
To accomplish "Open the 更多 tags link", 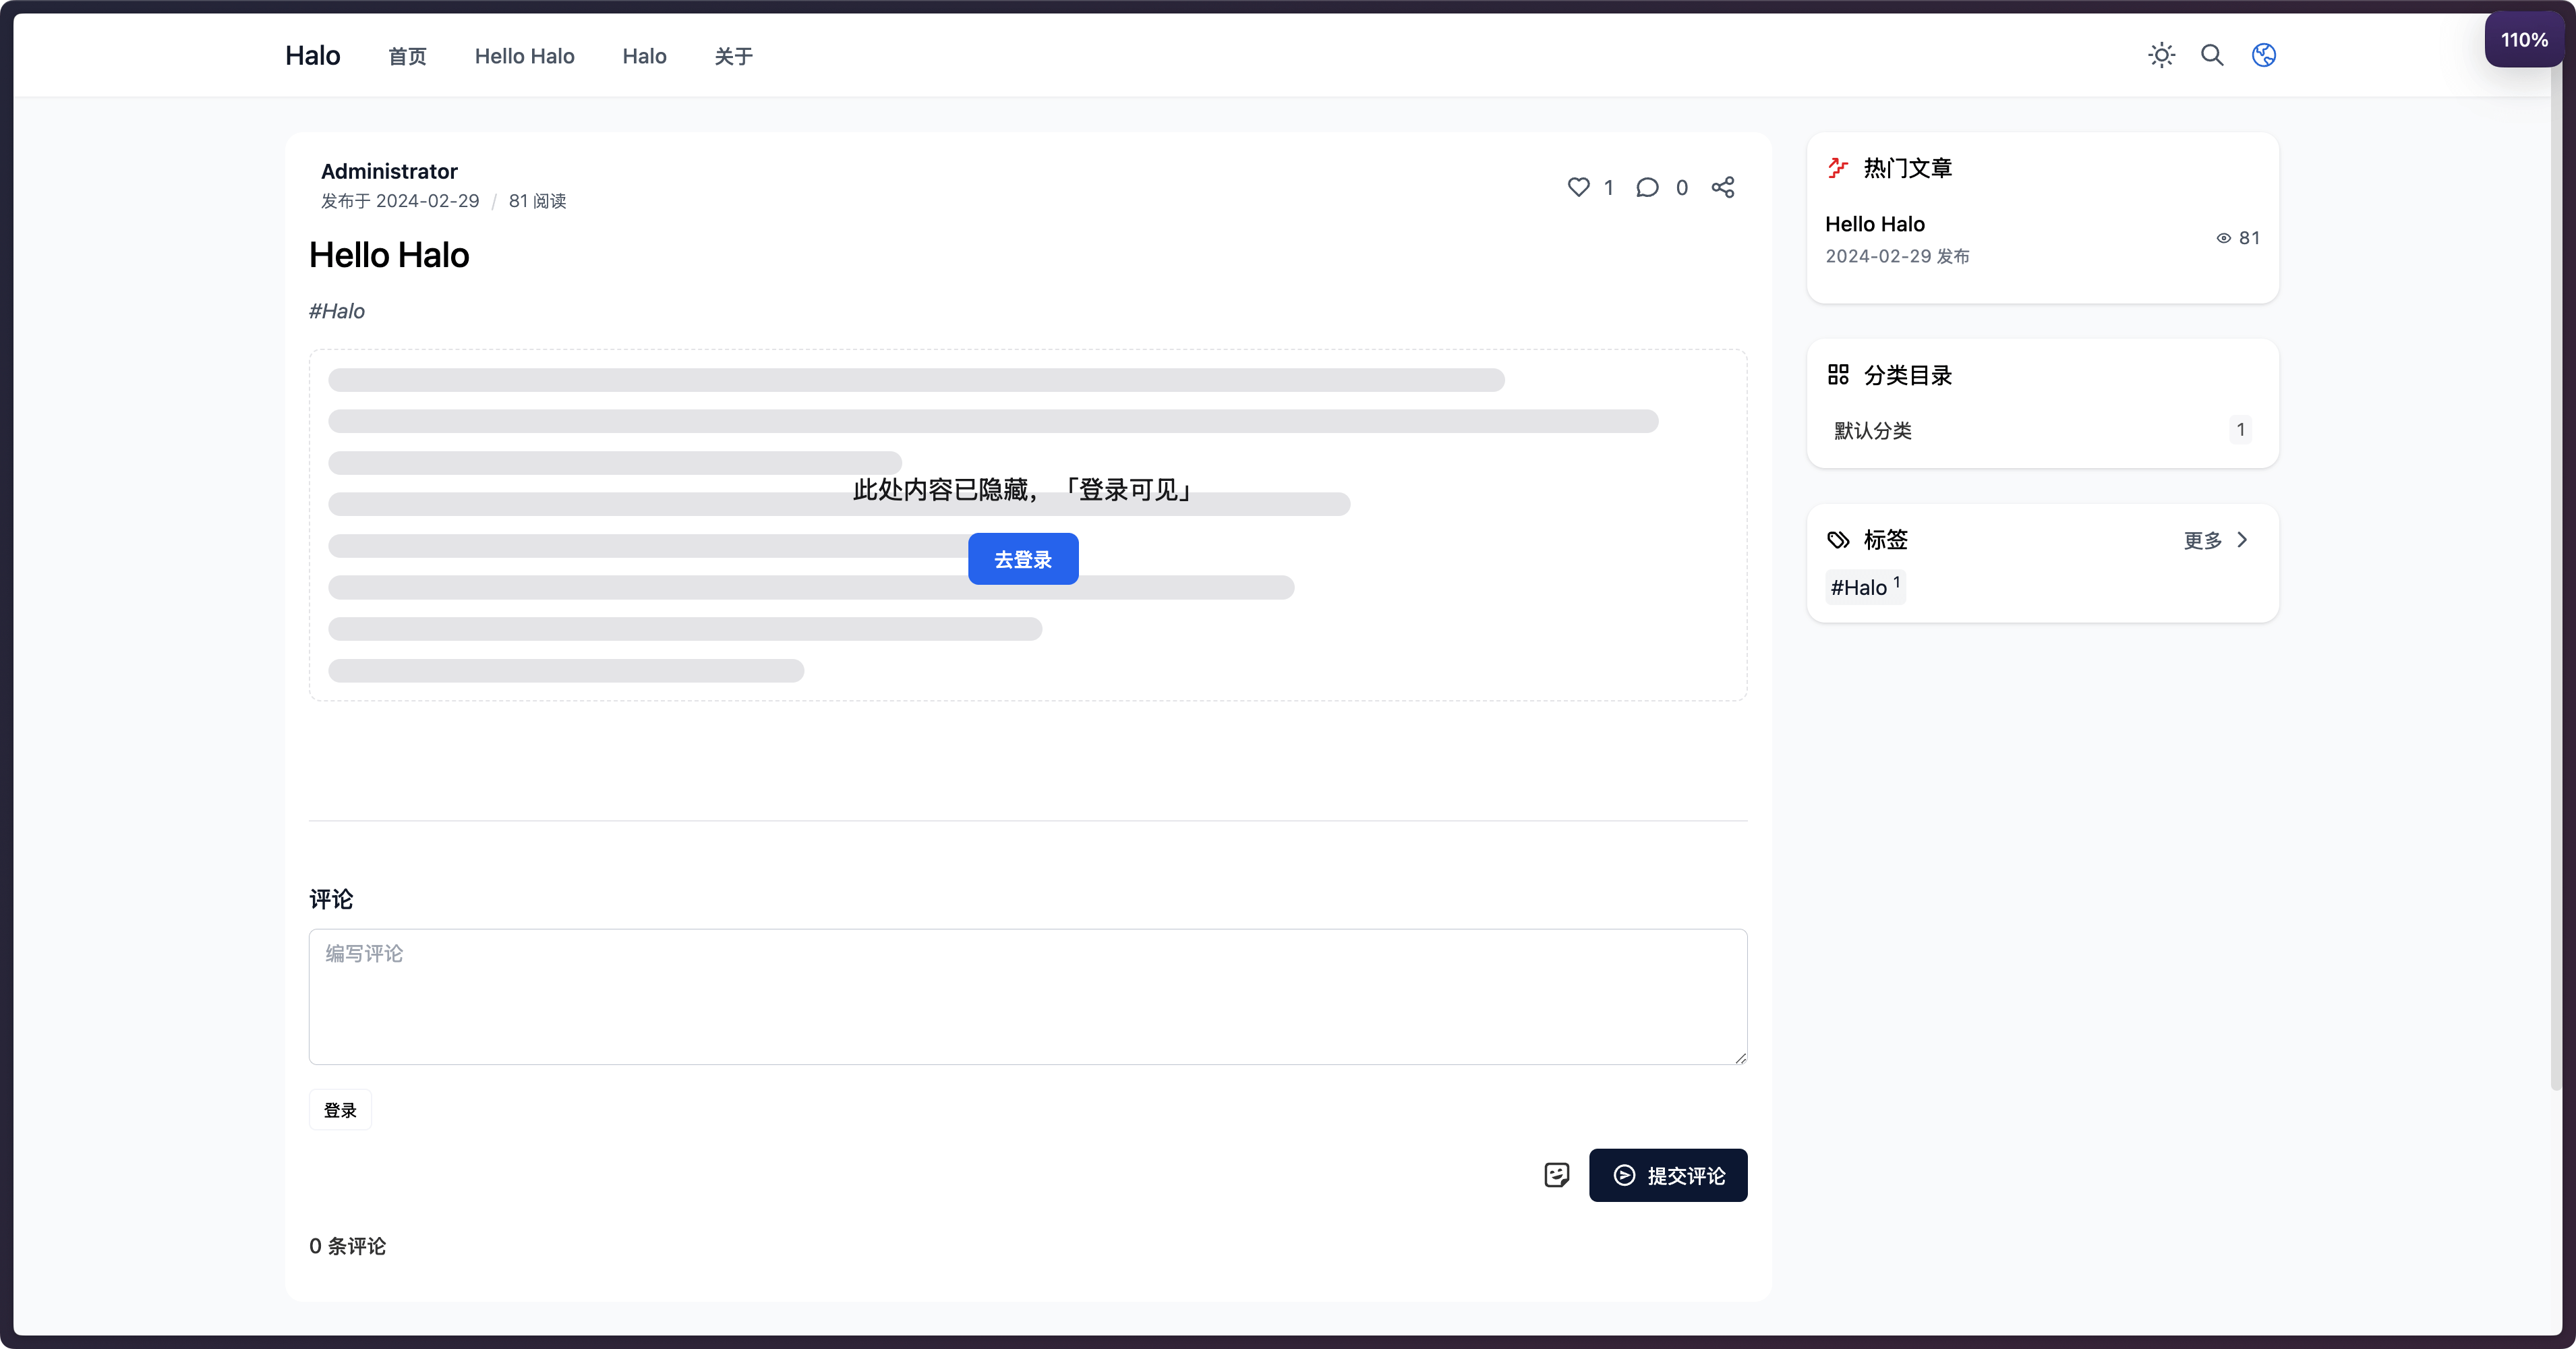I will point(2203,540).
